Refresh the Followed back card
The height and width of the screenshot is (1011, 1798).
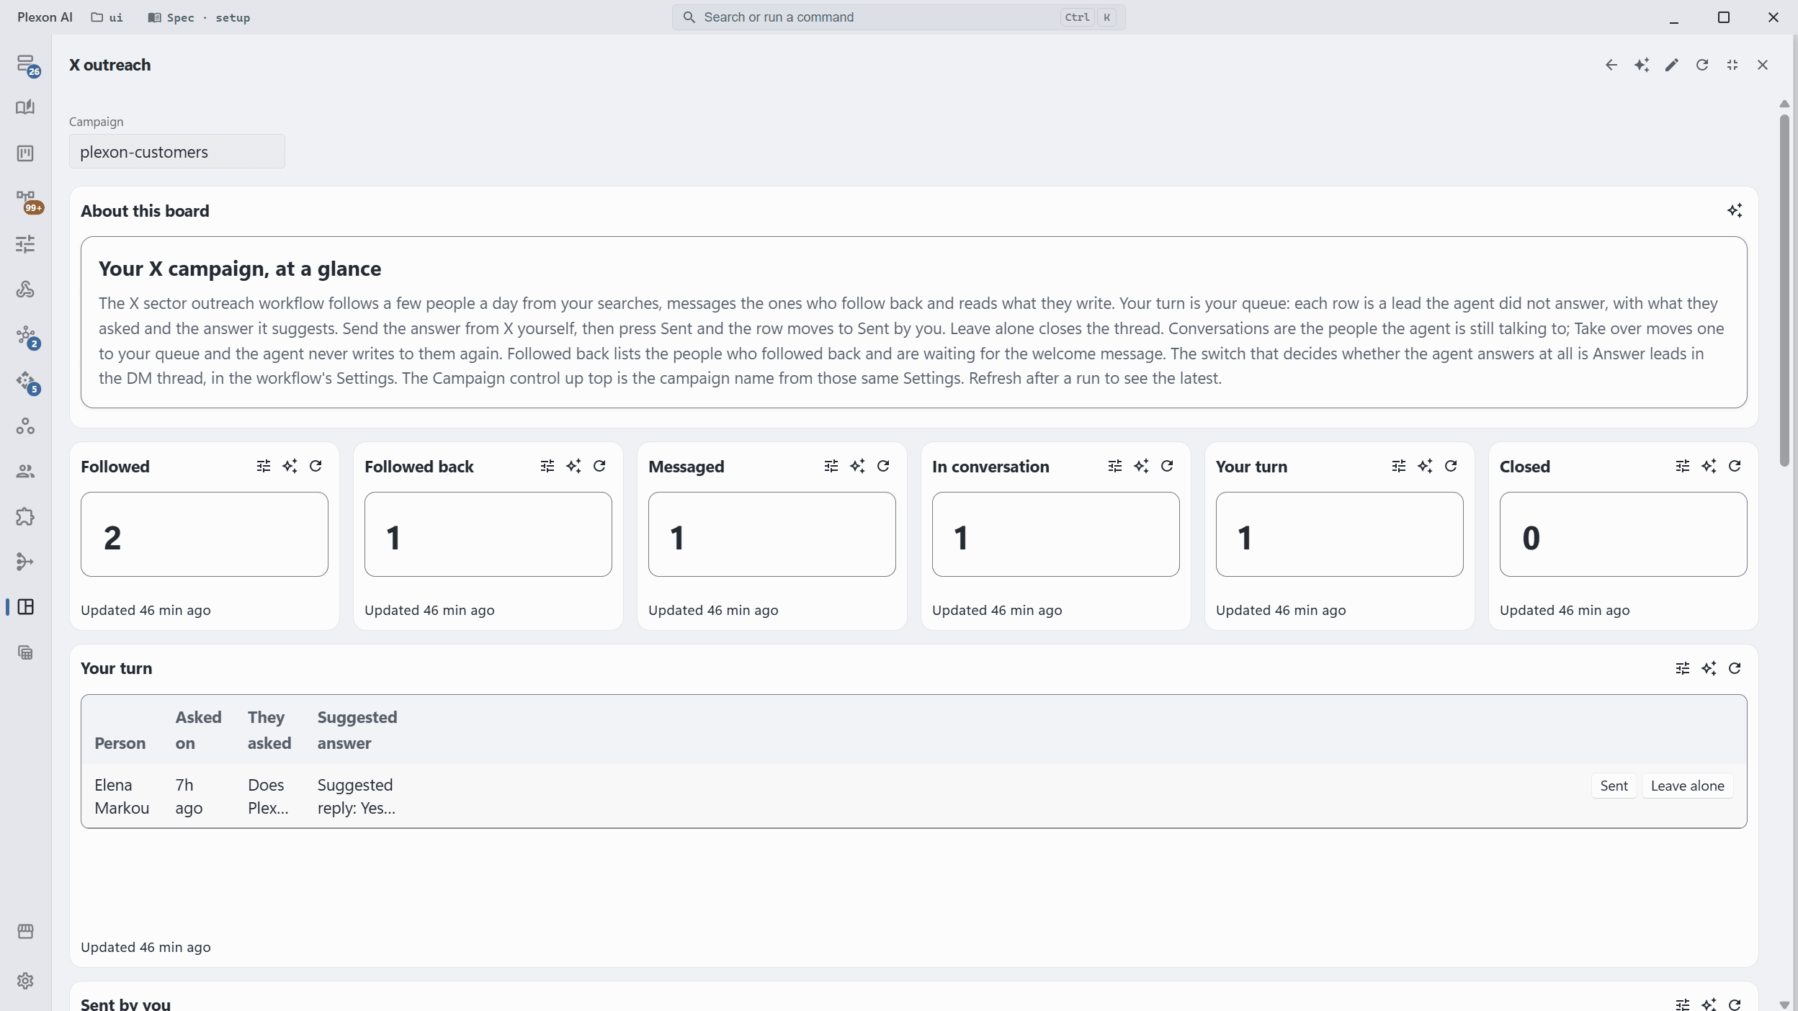pos(599,467)
